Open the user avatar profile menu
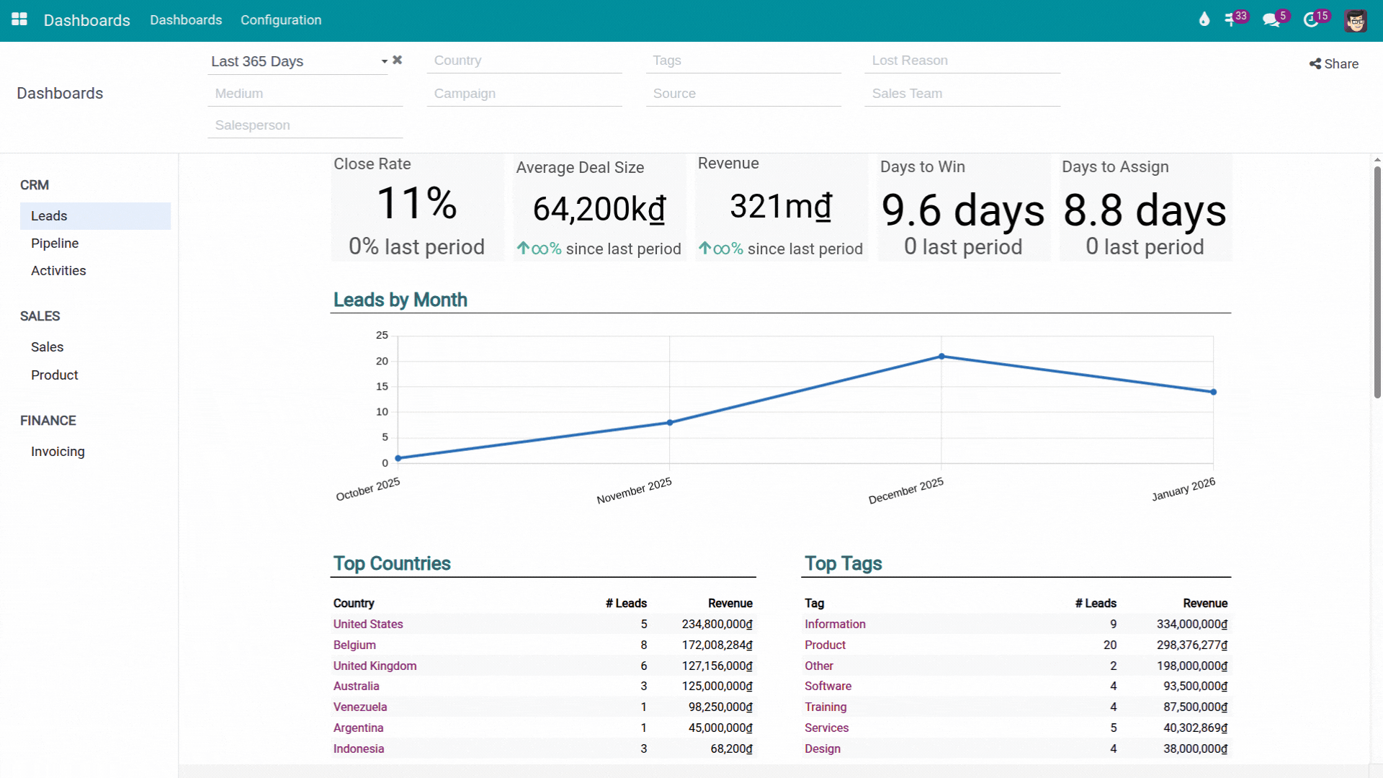This screenshot has width=1383, height=778. point(1356,21)
